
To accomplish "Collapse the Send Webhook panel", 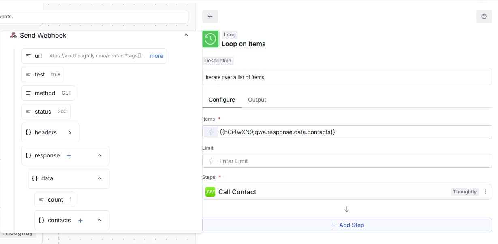I will pos(186,35).
